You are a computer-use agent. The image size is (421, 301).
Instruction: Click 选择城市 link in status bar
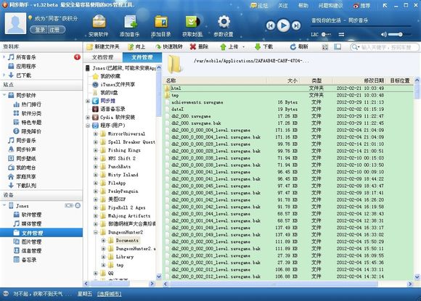(x=110, y=294)
